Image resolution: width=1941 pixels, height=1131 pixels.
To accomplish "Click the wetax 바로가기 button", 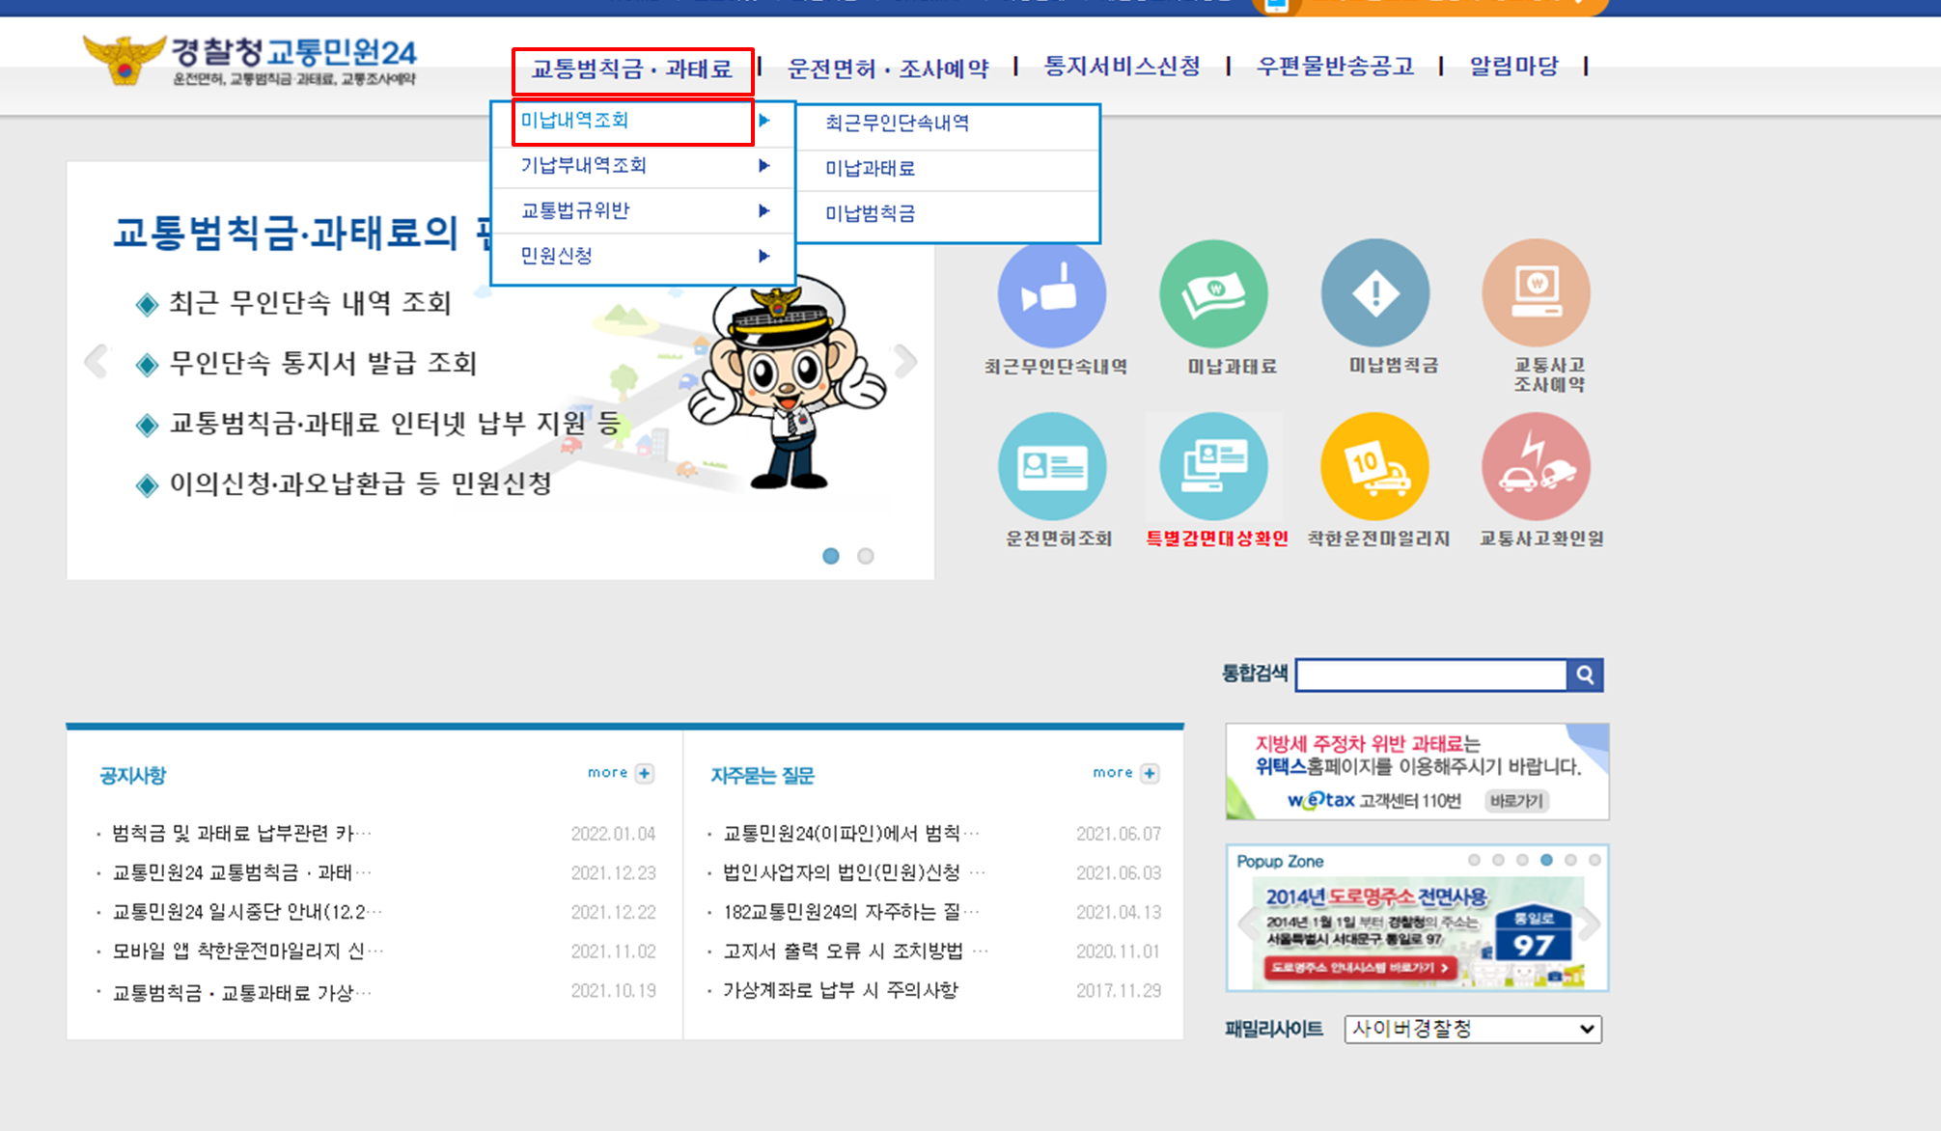I will pos(1516,802).
